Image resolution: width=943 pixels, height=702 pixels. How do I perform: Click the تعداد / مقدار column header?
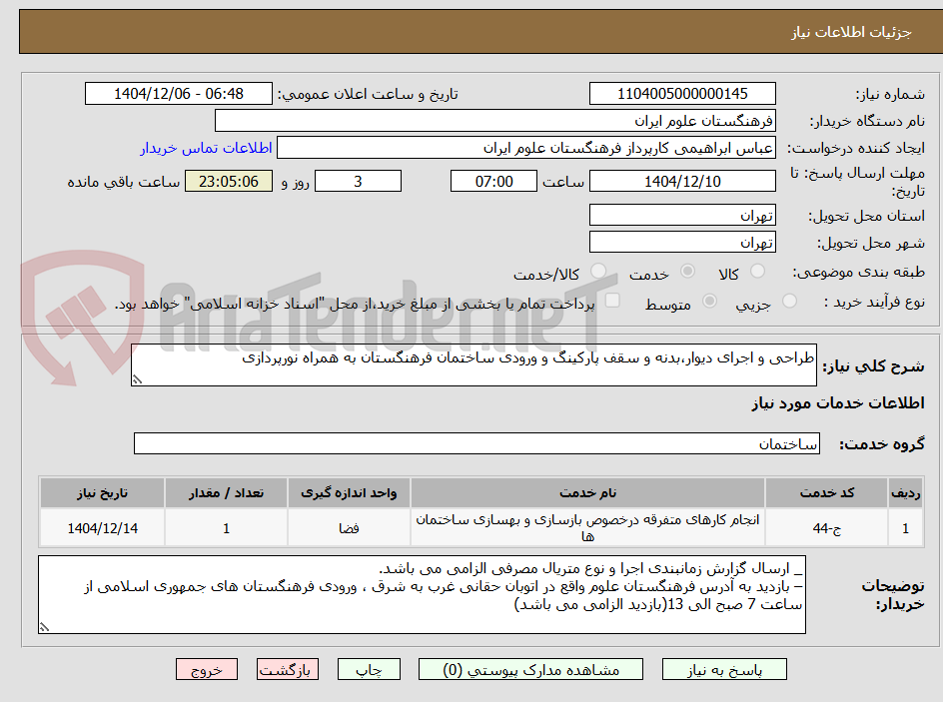click(226, 493)
